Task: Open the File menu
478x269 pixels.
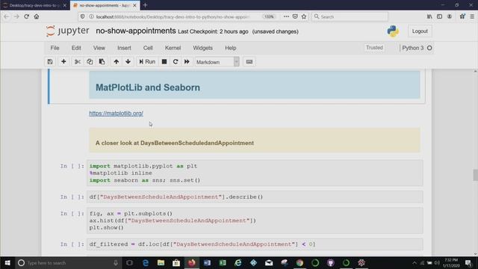Action: click(55, 48)
